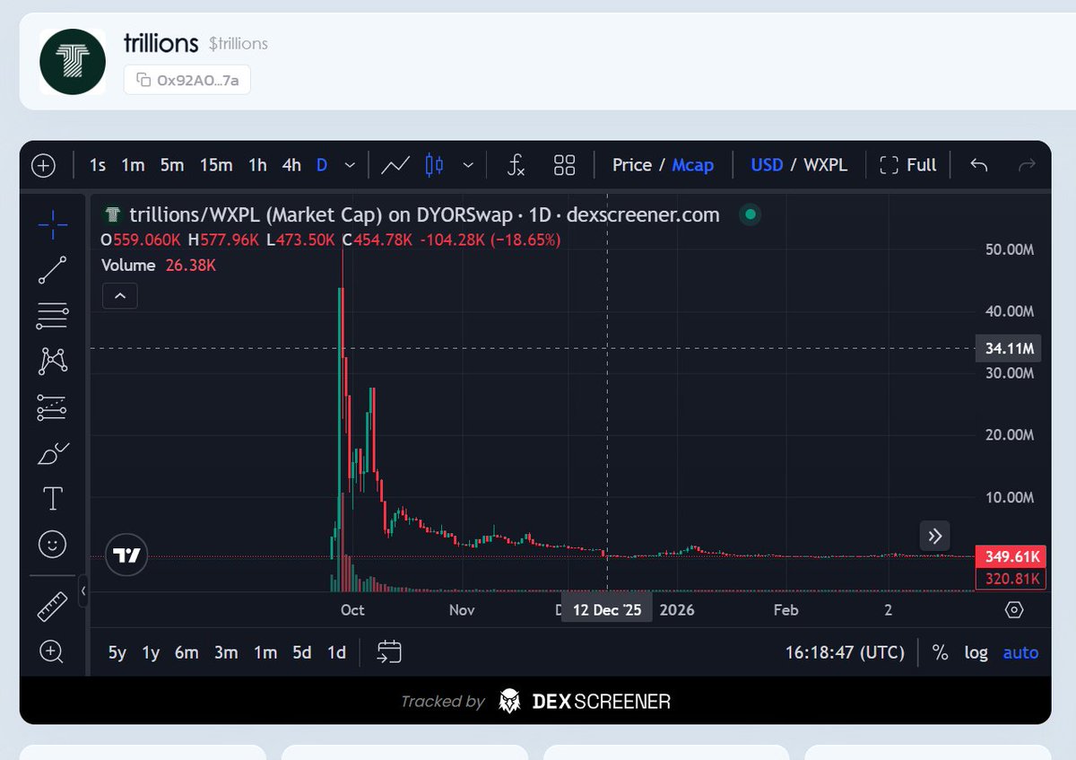Open the go to date calendar icon
The height and width of the screenshot is (760, 1076).
pos(389,652)
